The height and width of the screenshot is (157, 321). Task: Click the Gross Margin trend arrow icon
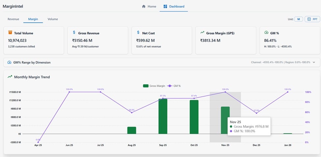pos(202,33)
